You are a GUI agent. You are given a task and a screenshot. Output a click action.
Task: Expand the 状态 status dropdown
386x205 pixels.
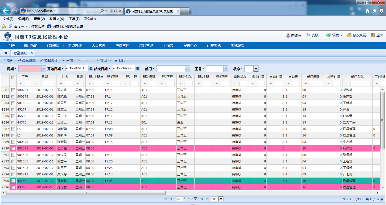[x=256, y=69]
